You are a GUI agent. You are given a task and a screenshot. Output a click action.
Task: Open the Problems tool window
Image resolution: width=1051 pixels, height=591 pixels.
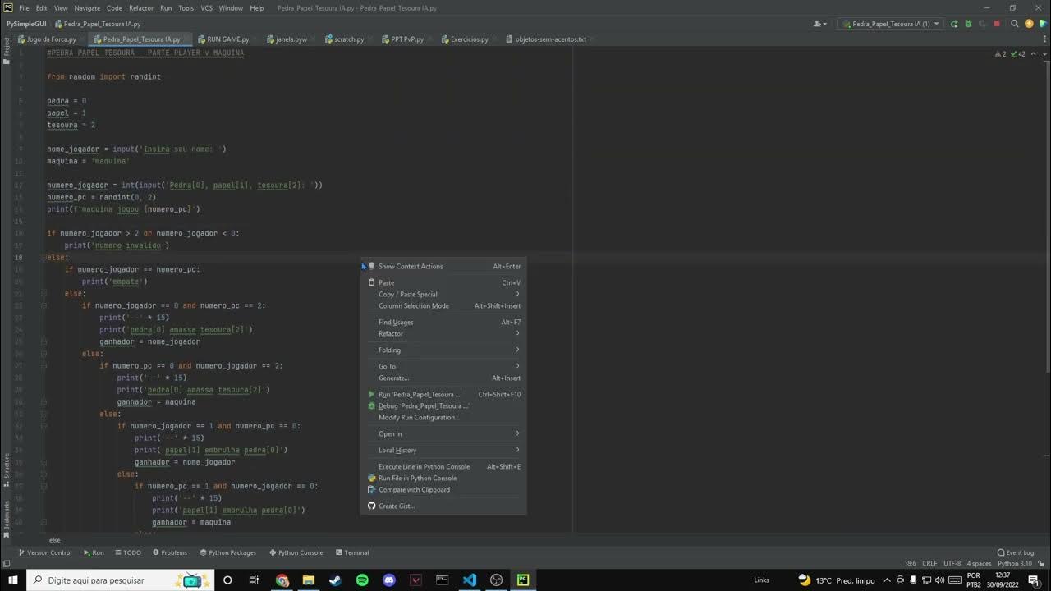[x=169, y=552]
